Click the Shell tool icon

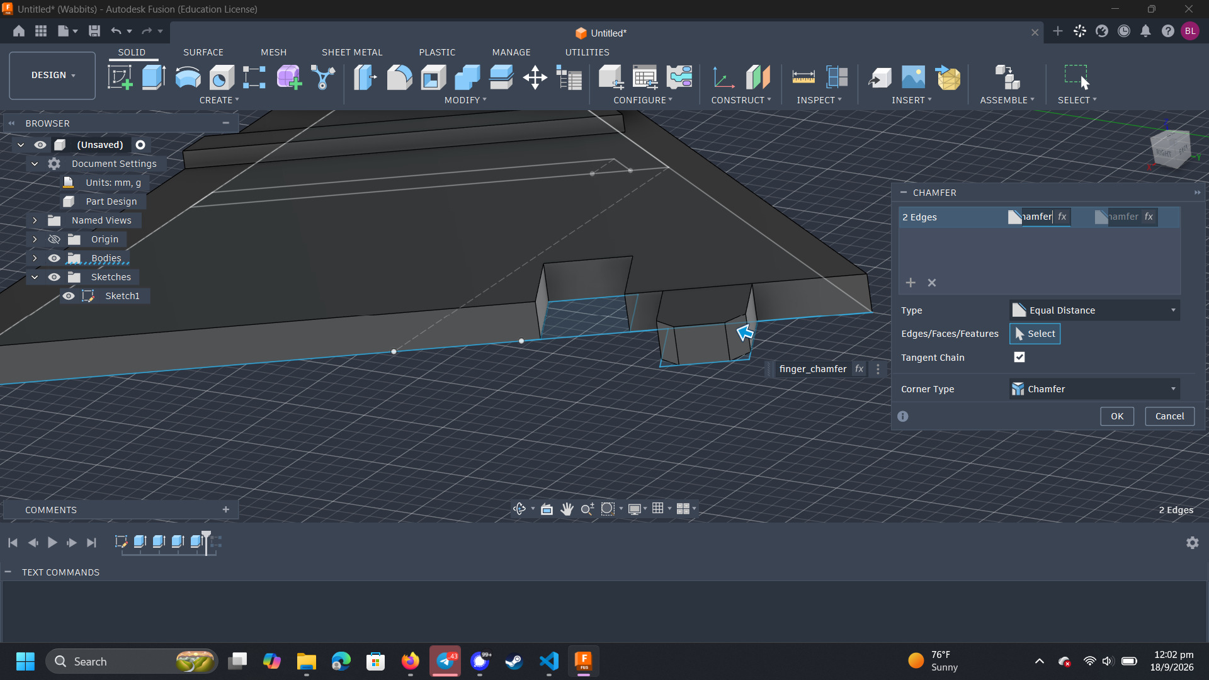coord(433,77)
